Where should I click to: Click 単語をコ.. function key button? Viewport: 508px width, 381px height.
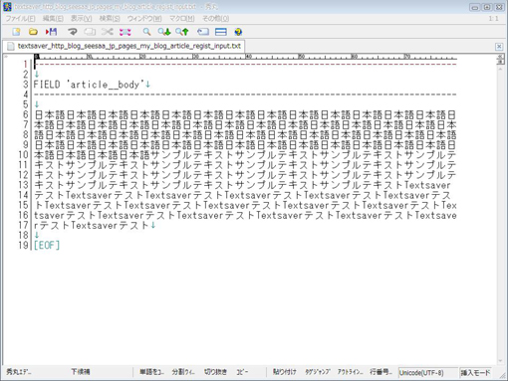[151, 372]
